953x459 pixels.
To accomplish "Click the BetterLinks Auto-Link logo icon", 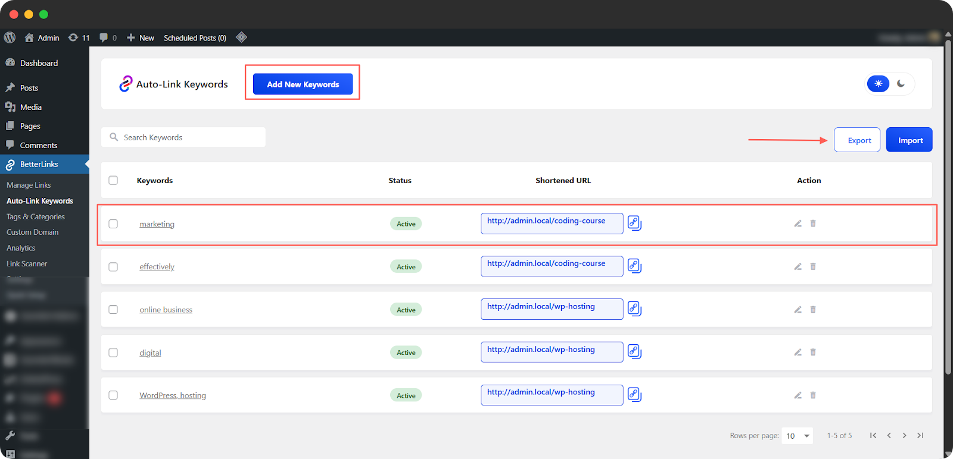I will tap(126, 84).
